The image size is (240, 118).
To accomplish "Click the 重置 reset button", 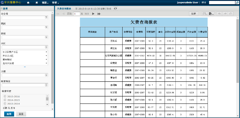I will click(x=21, y=114).
